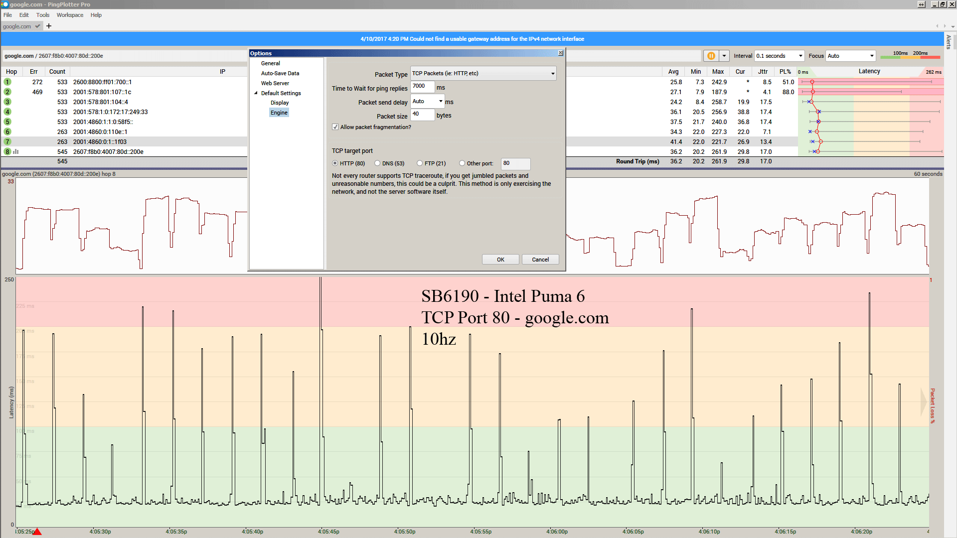This screenshot has width=957, height=538.
Task: Click the green hop 5 circle icon
Action: coord(7,122)
